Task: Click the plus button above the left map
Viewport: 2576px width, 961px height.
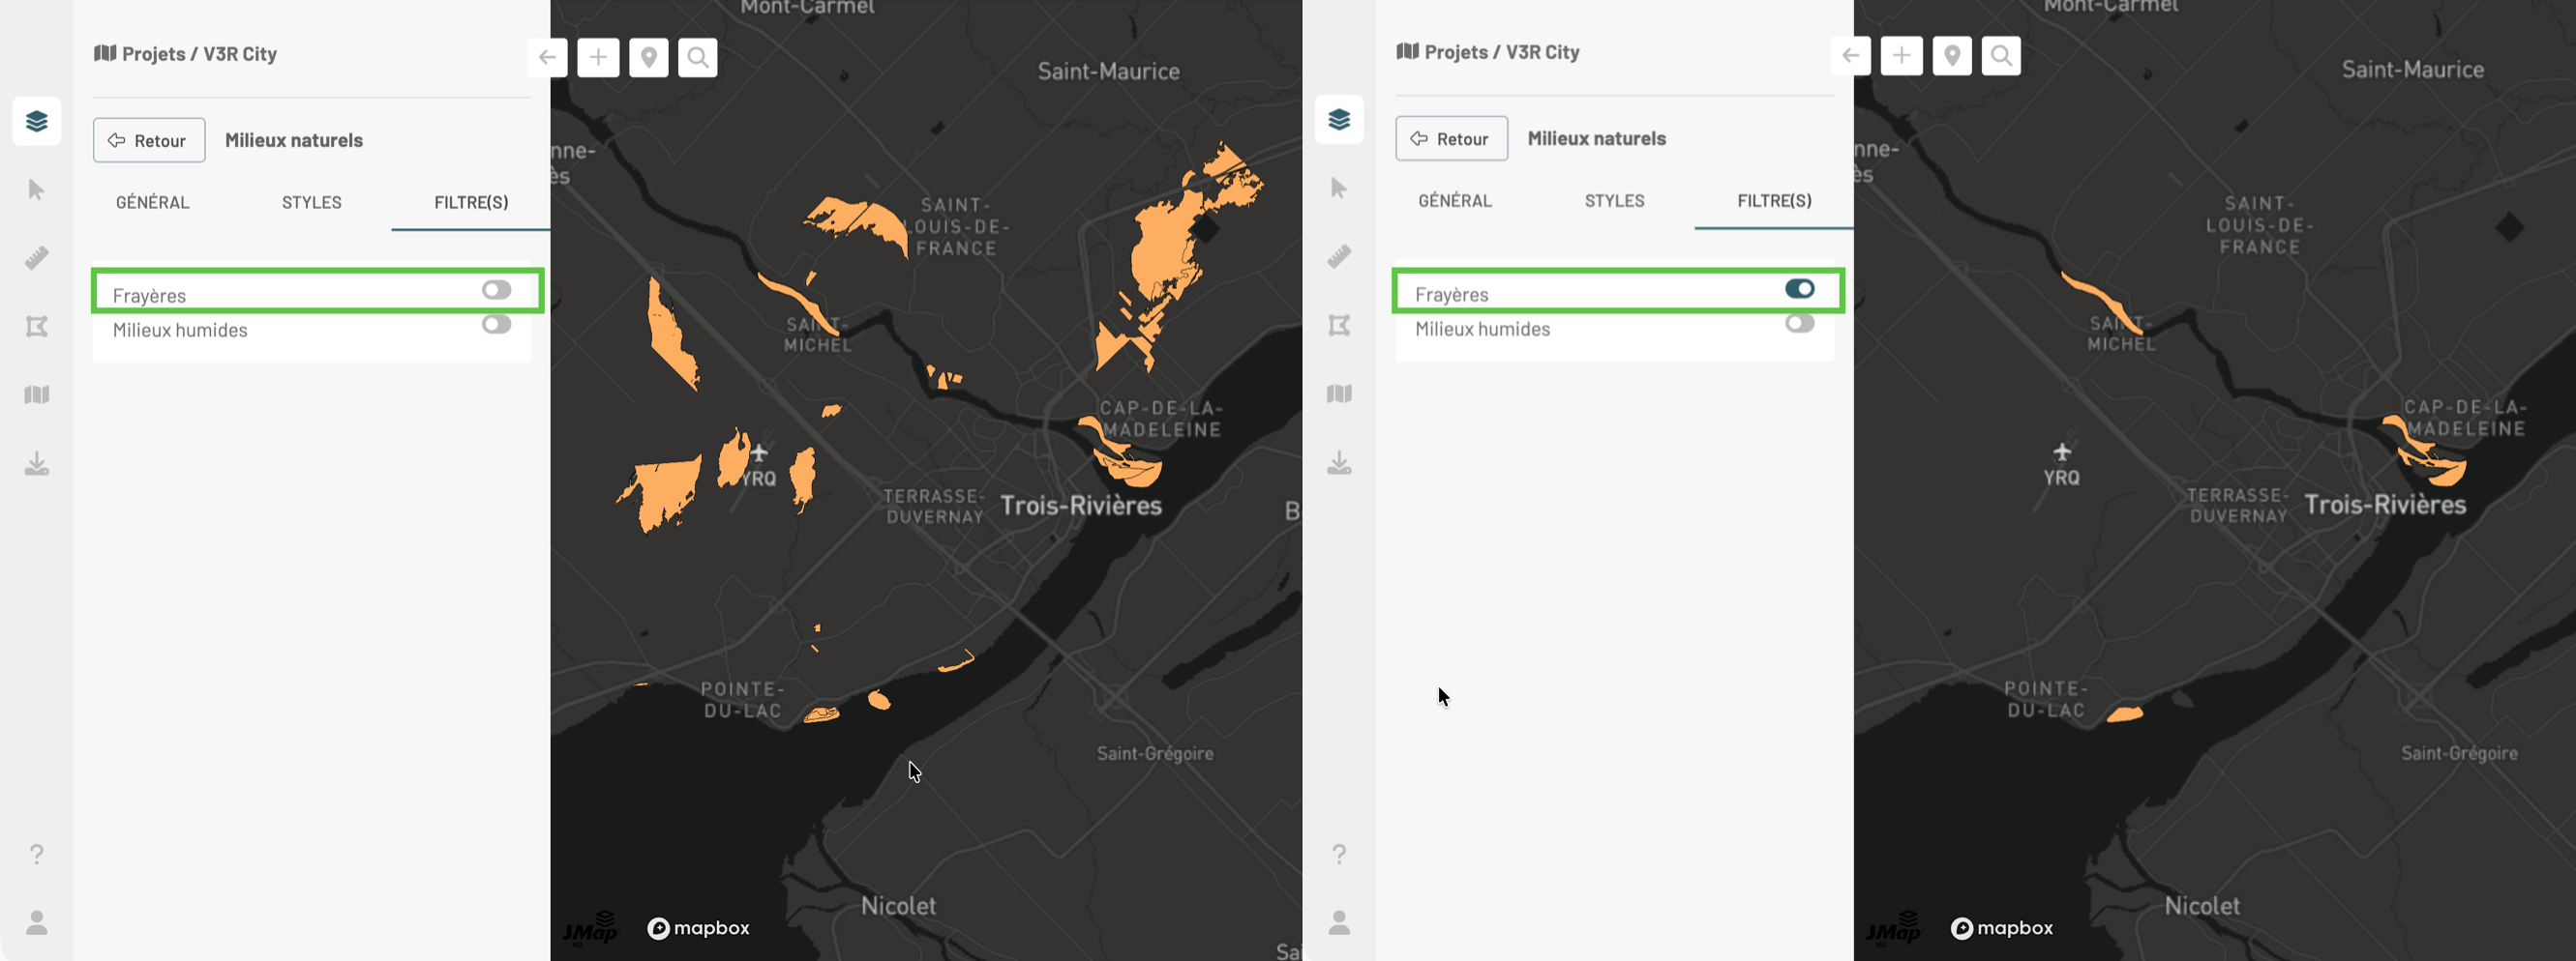Action: coord(598,58)
